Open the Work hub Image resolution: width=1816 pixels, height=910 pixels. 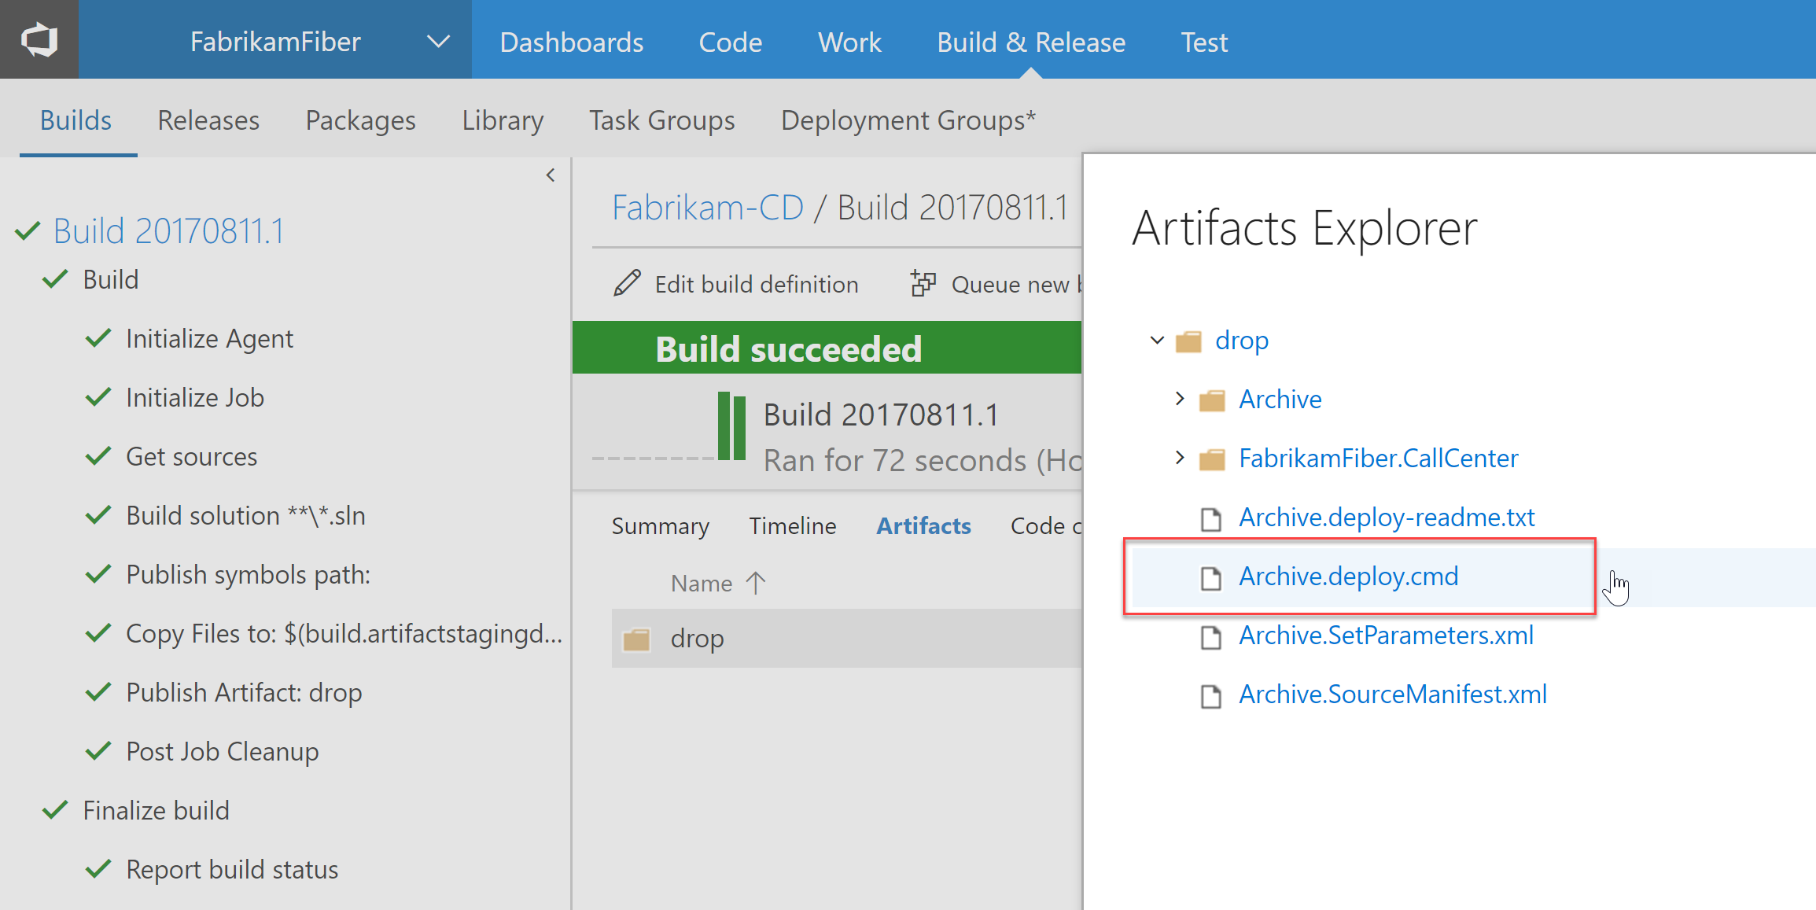coord(849,42)
